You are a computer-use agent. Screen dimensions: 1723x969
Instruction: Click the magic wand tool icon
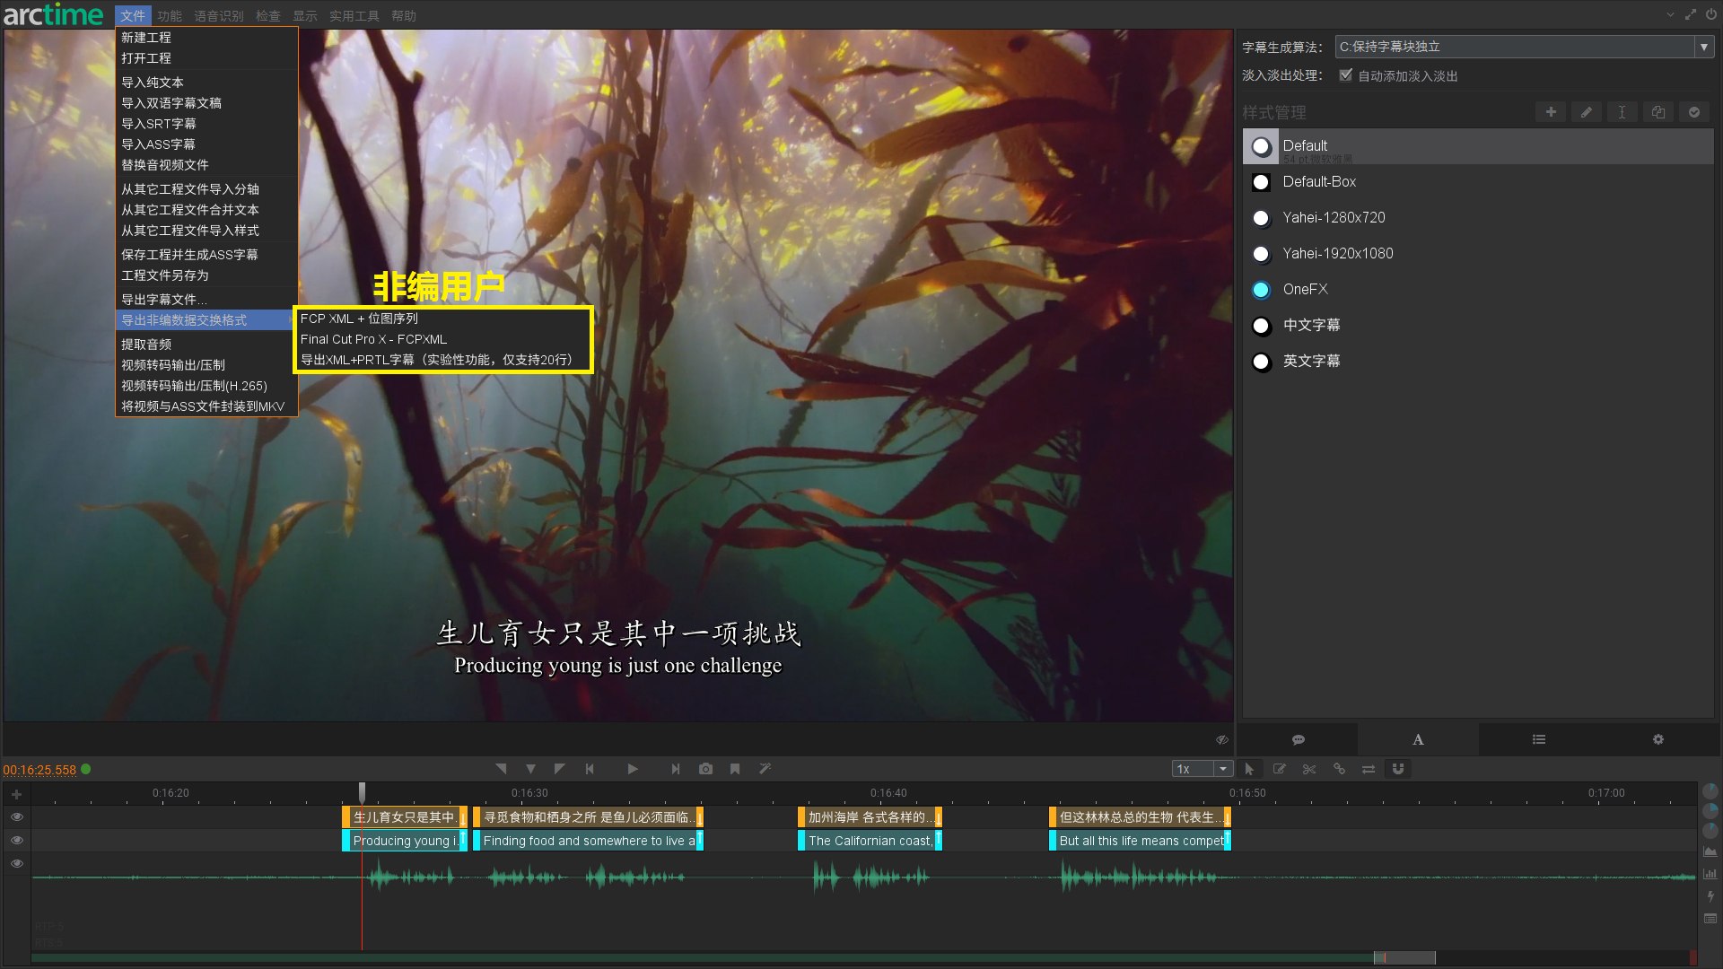click(765, 769)
